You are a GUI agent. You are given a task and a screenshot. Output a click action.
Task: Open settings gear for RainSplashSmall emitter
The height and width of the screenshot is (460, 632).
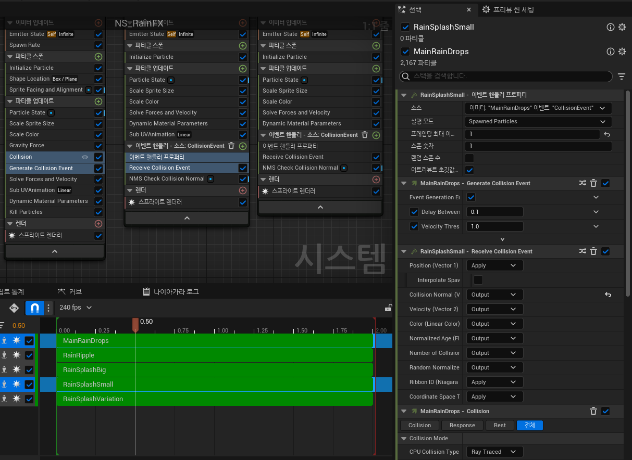[x=622, y=27]
